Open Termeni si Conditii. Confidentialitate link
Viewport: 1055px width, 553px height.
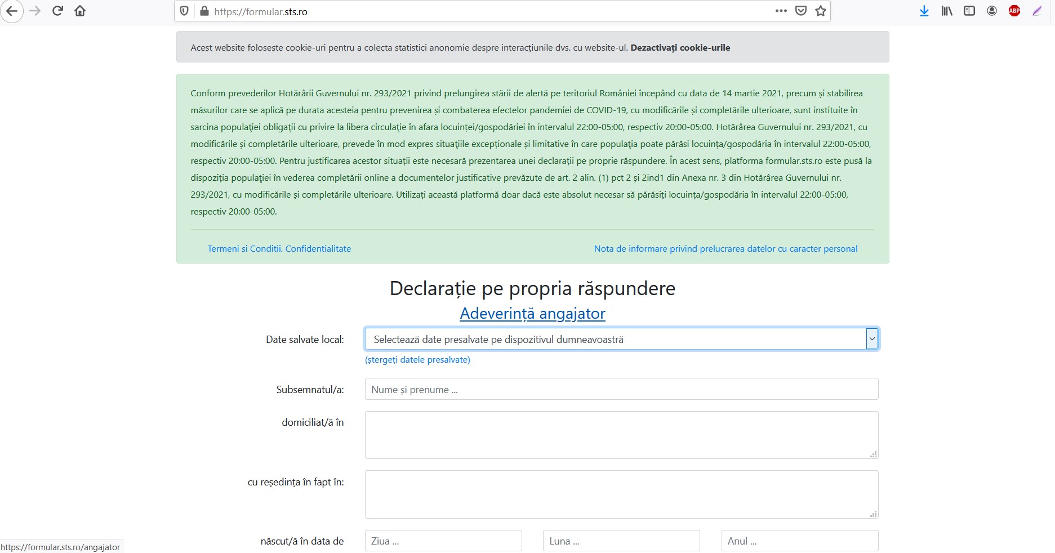coord(279,249)
